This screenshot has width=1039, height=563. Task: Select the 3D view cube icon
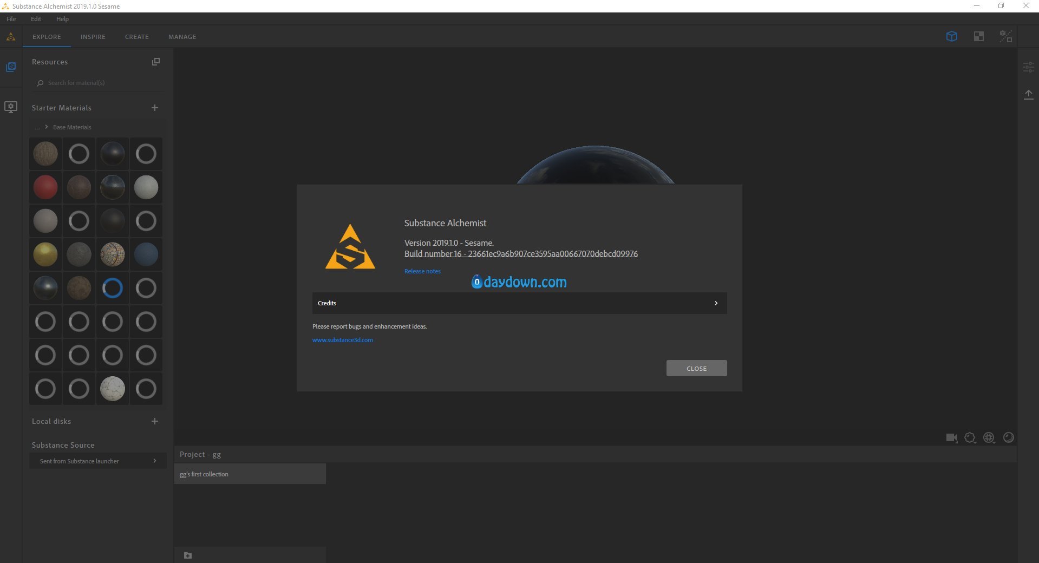pos(952,36)
